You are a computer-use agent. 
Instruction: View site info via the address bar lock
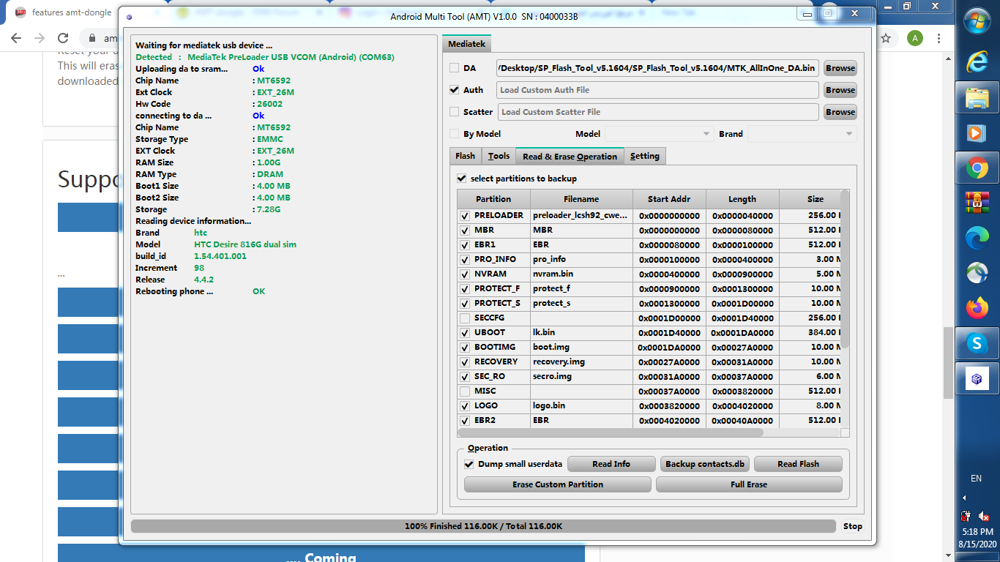[x=92, y=38]
